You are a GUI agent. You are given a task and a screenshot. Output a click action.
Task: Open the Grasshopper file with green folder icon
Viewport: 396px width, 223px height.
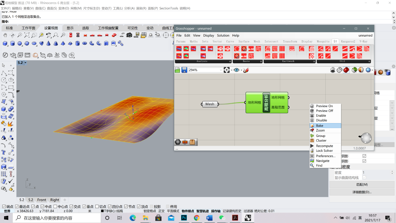(x=178, y=70)
